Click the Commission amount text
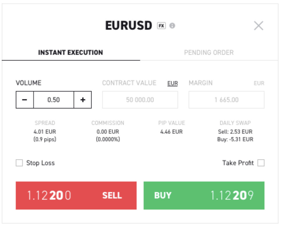Screen dimensions: 282x226 (108, 132)
